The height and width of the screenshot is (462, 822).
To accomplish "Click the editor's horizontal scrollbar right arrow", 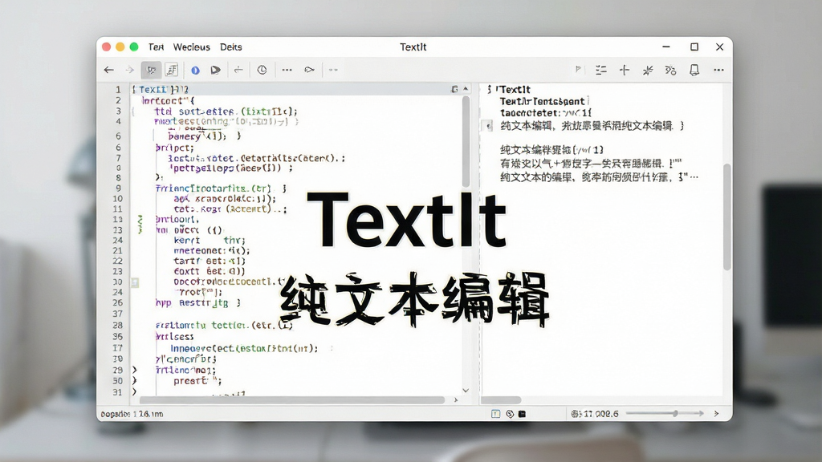I will [456, 399].
